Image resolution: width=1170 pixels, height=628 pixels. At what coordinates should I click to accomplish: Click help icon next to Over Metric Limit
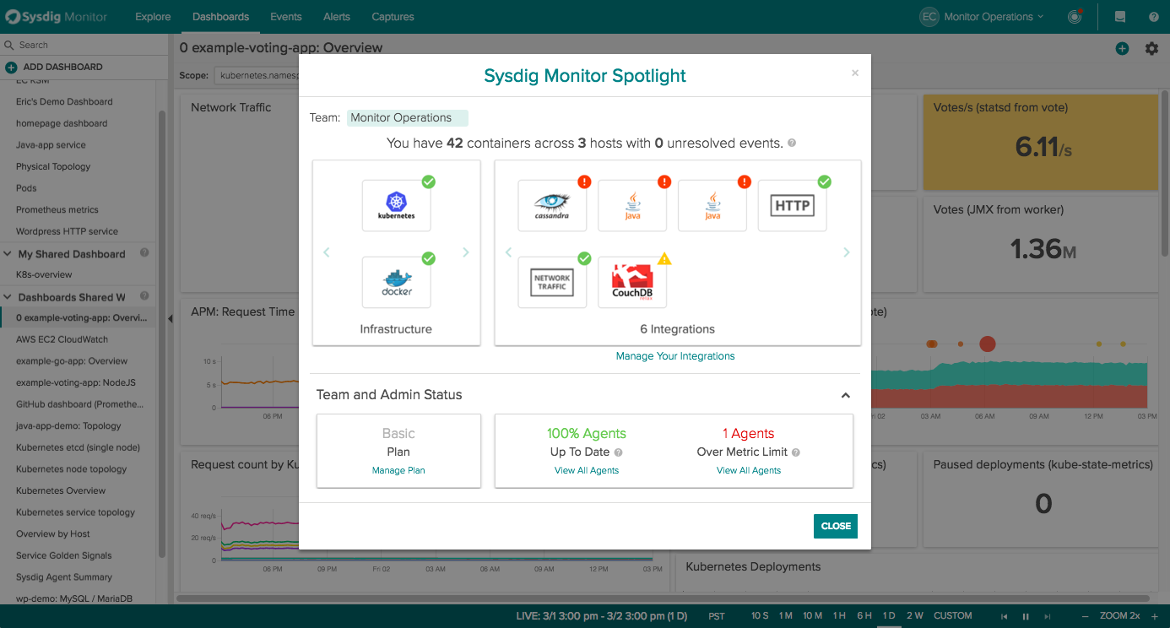pos(796,452)
